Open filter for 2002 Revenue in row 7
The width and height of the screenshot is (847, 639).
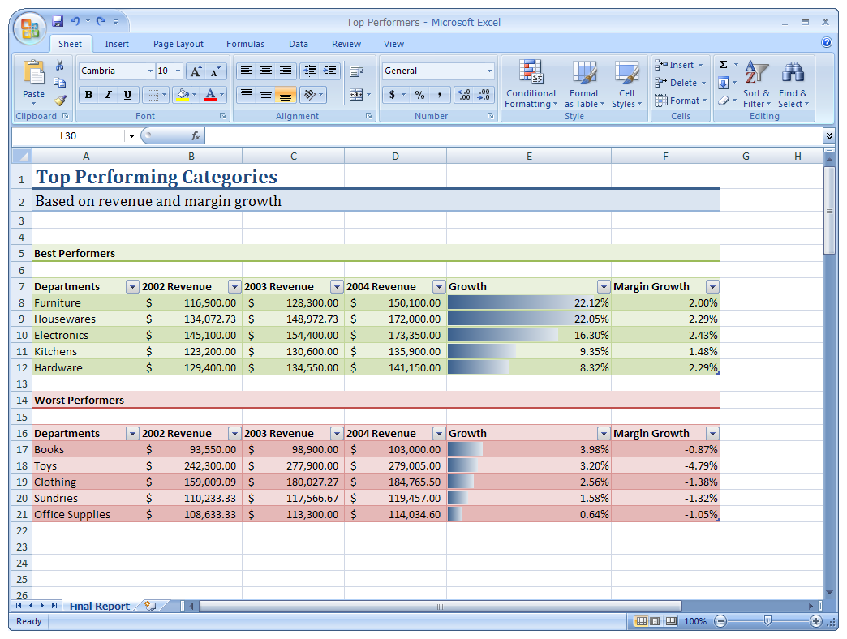(x=234, y=286)
